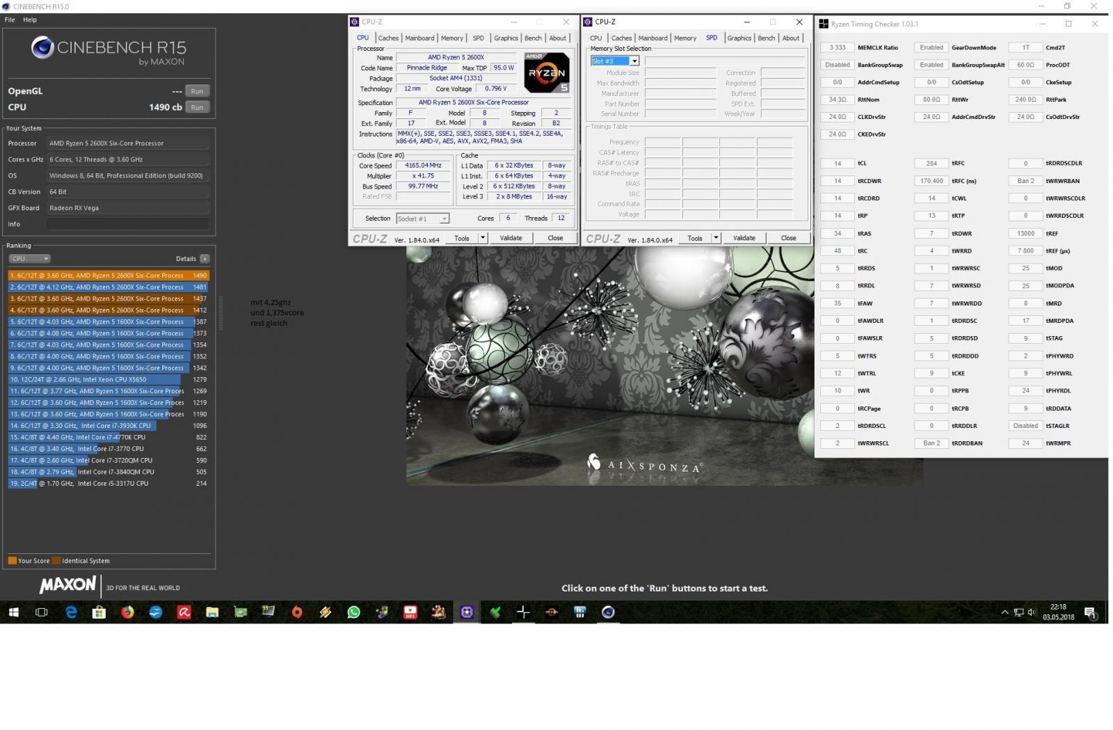Select SPD tab in the CPU-tab CPU-Z window
Screen dimensions: 1113x730
[x=479, y=38]
